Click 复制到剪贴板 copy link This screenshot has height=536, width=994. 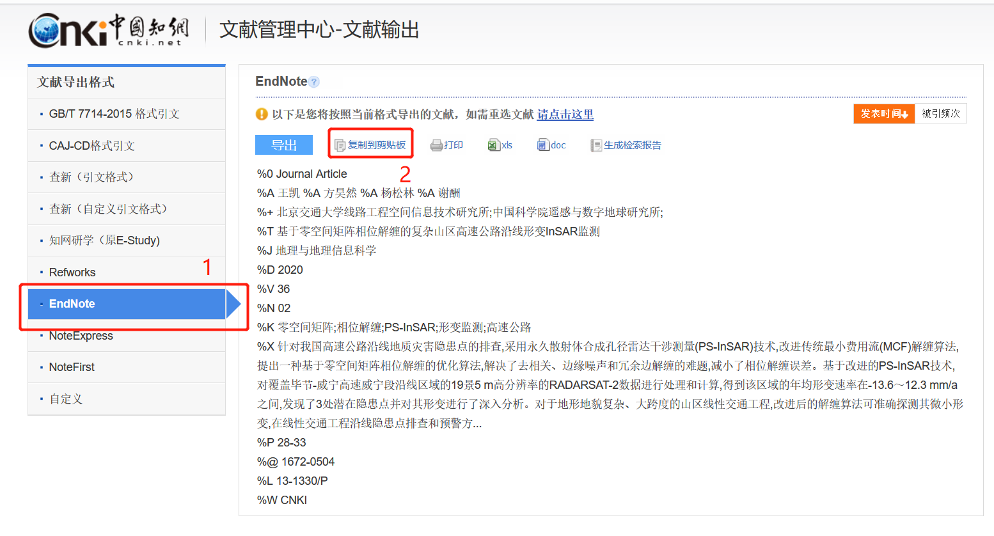[377, 145]
